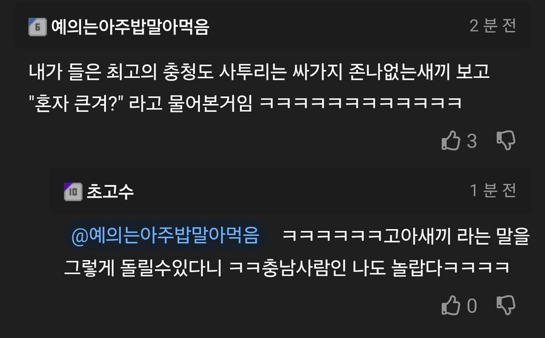
Task: Dislike 초고수's reply with thumbs down
Action: pyautogui.click(x=506, y=305)
